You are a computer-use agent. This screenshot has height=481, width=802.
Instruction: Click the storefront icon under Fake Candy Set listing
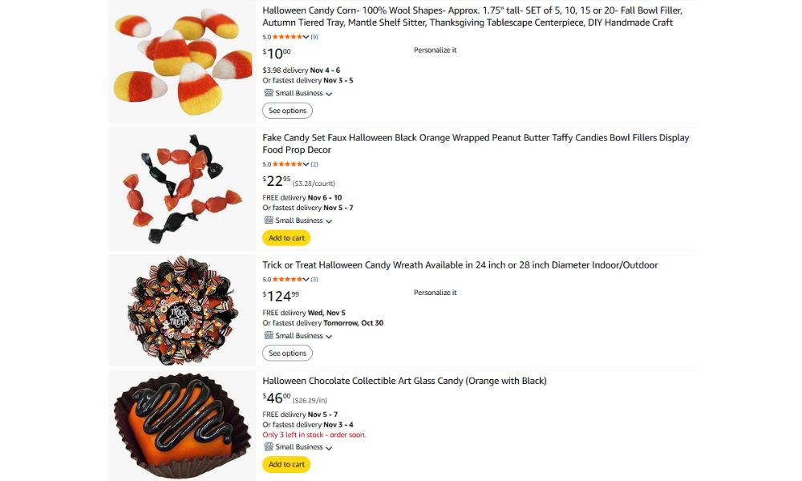pyautogui.click(x=268, y=220)
